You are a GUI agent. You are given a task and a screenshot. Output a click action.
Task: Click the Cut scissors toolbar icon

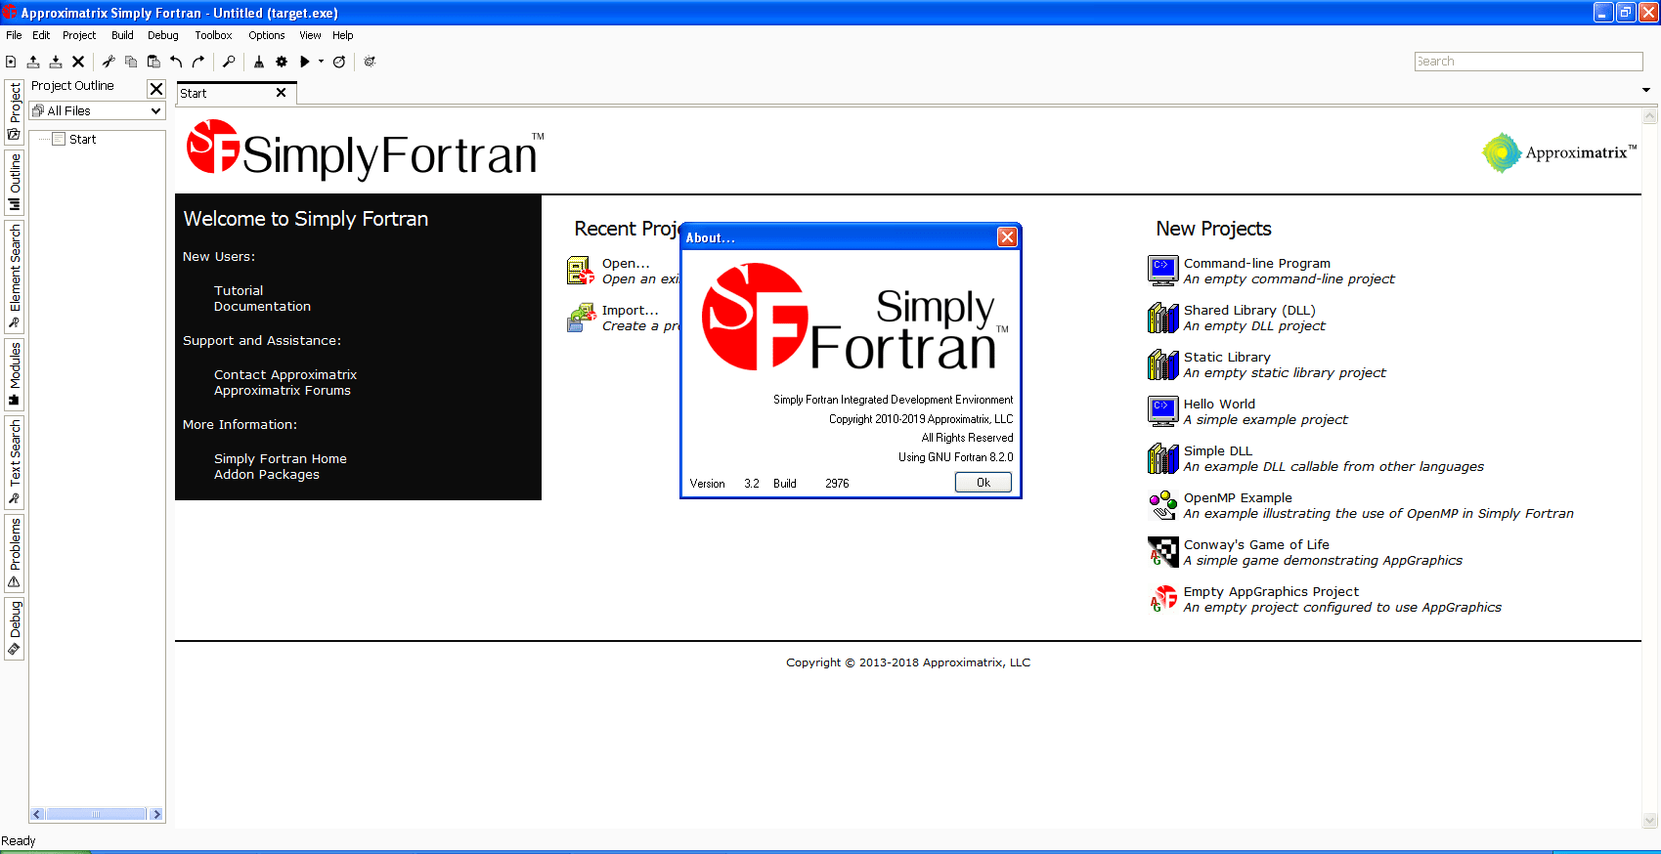(x=109, y=62)
